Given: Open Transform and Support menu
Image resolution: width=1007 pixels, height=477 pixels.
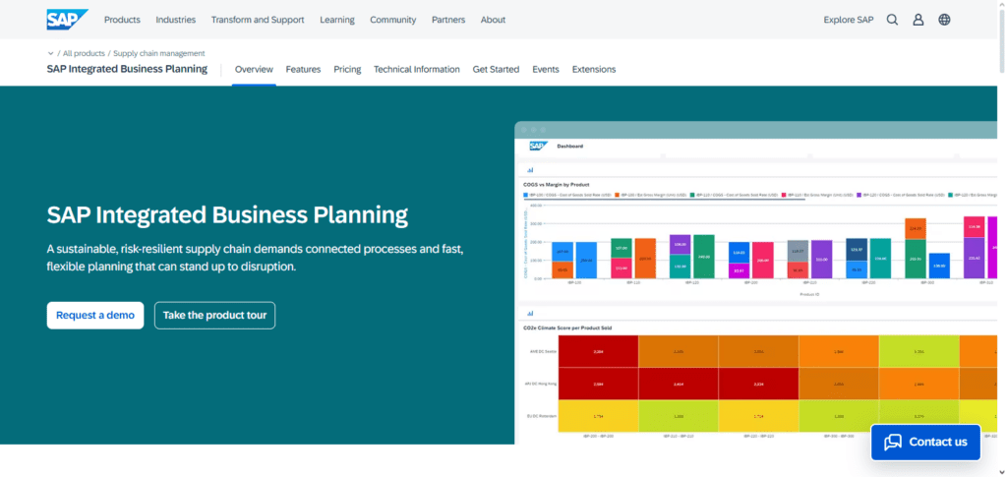Looking at the screenshot, I should (x=258, y=20).
